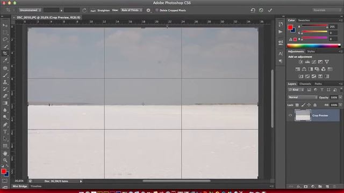344x193 pixels.
Task: Open the Fill slider dropdown arrow
Action: coord(340,105)
